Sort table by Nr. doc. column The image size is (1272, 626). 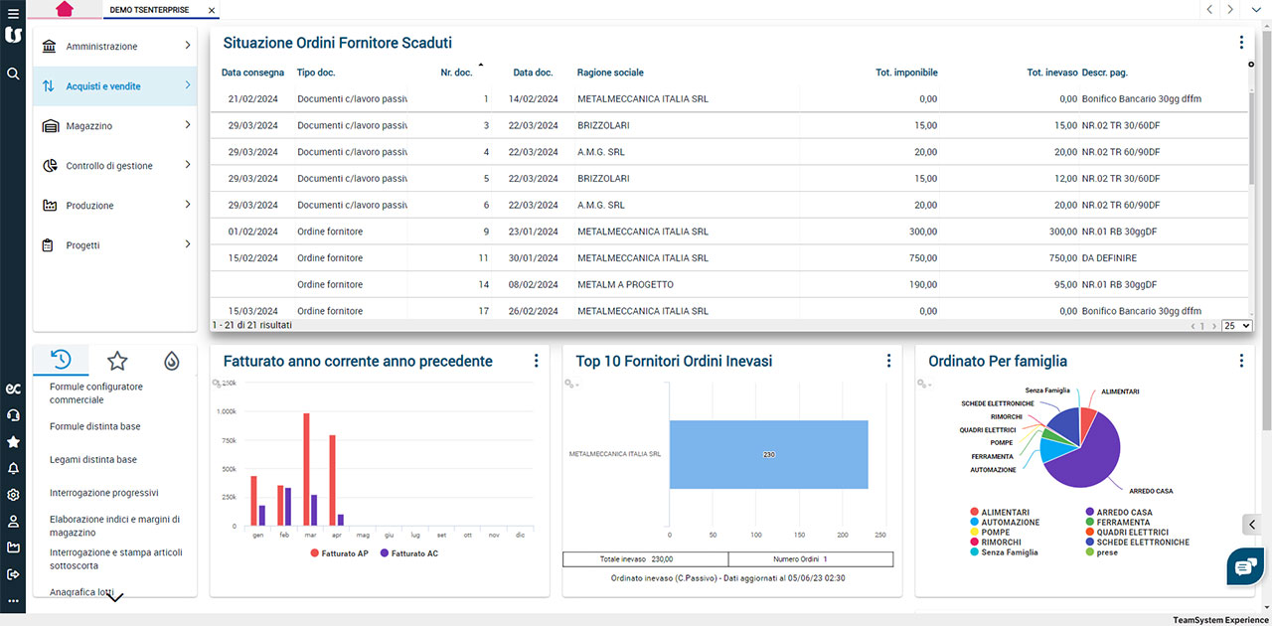(x=456, y=73)
